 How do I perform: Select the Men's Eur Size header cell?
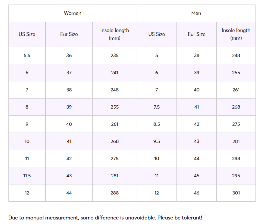coord(197,34)
